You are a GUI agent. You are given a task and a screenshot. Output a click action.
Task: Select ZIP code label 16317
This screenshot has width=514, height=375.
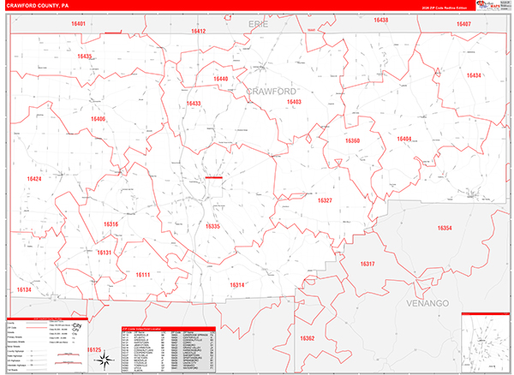point(368,264)
